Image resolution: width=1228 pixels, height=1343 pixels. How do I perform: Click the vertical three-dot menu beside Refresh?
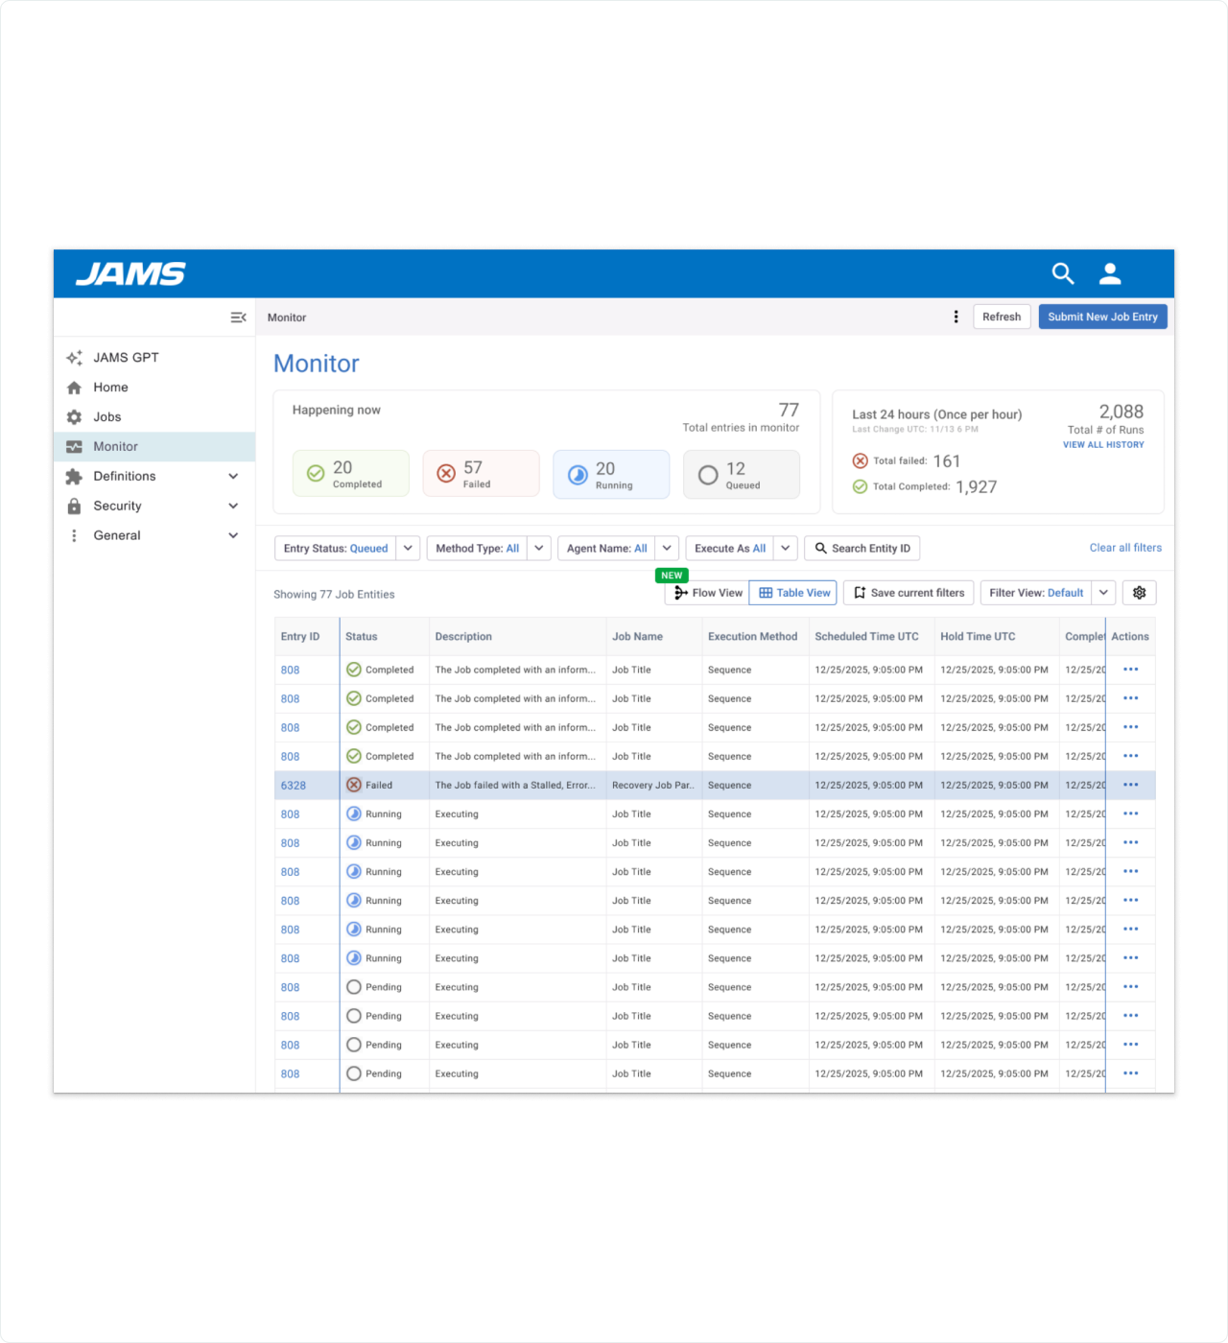click(x=956, y=317)
